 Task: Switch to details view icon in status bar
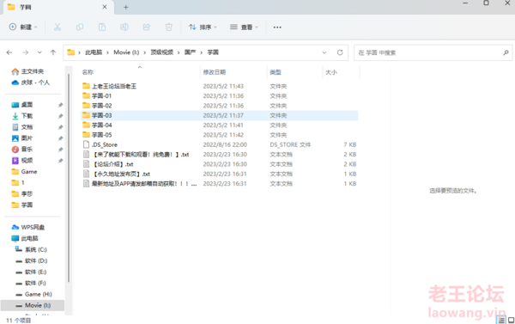click(501, 320)
